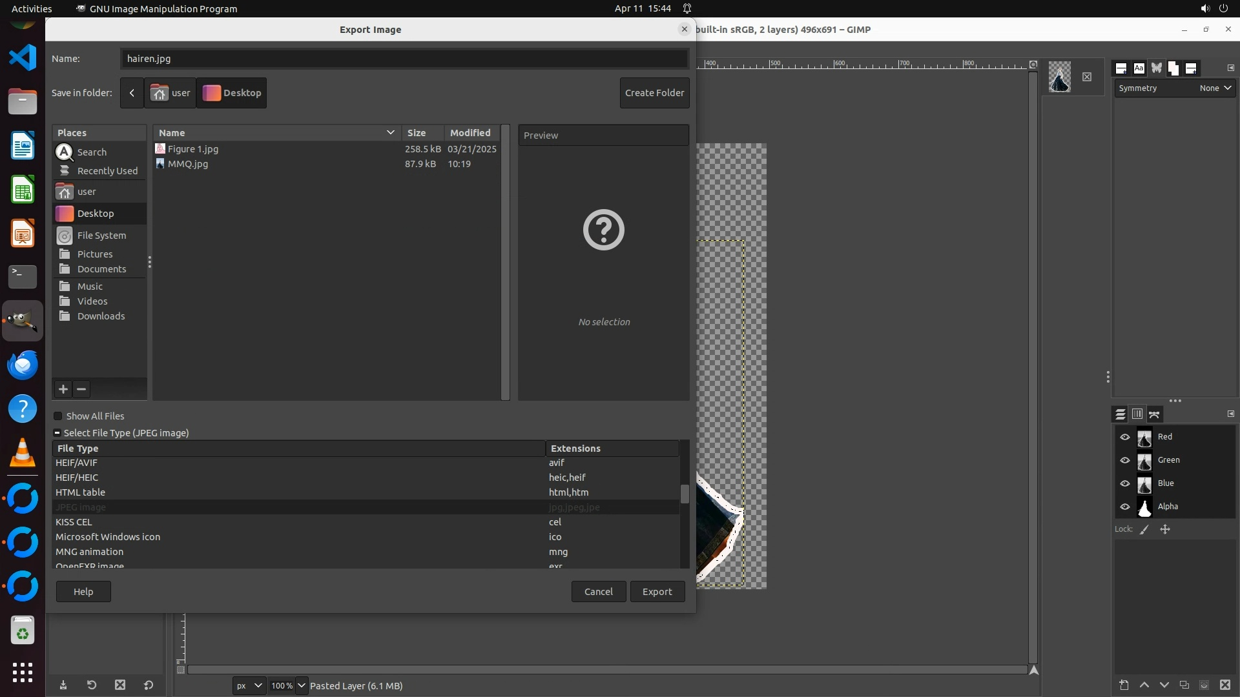Click the back arrow in folder path
1240x697 pixels.
tap(132, 93)
